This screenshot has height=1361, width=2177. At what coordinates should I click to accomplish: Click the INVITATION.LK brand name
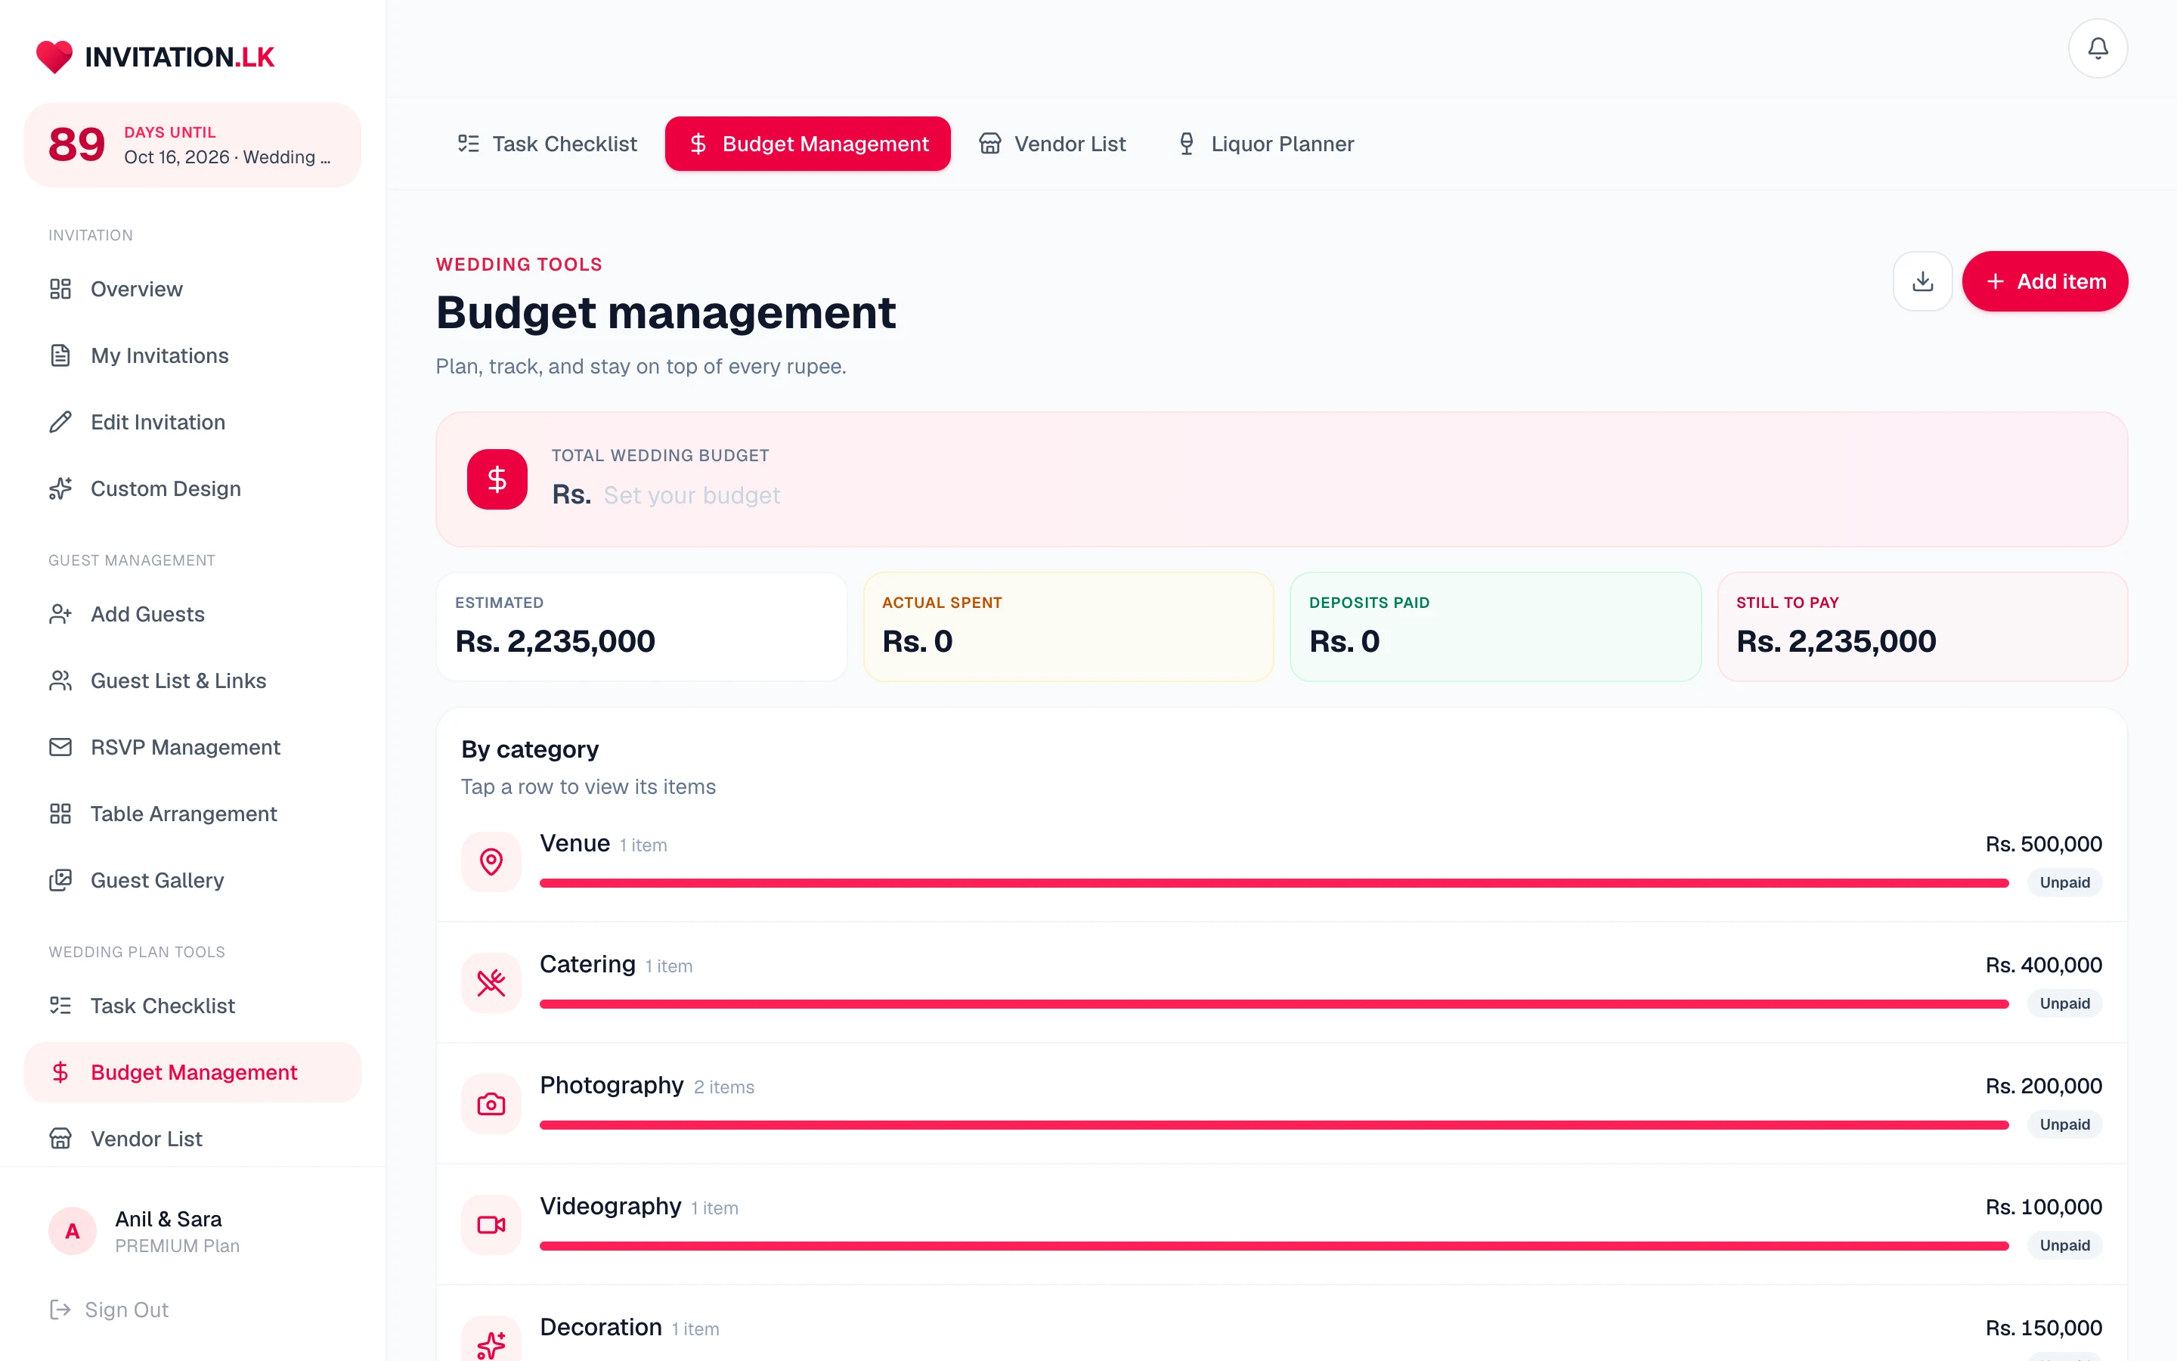click(x=180, y=57)
